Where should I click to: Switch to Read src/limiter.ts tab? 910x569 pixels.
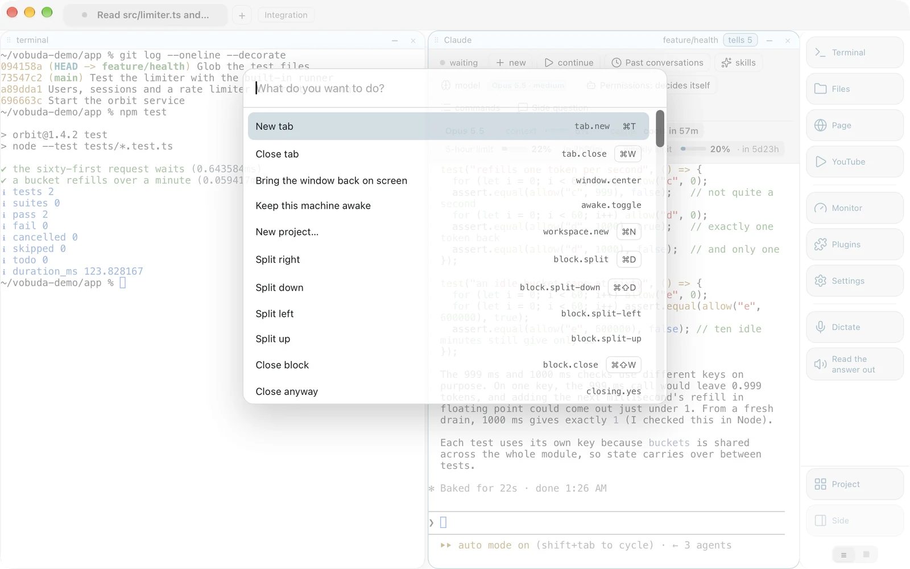tap(146, 15)
